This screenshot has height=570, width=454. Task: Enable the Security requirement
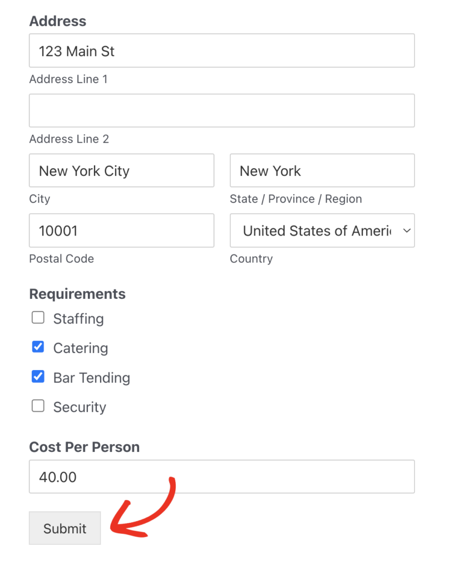click(x=38, y=406)
